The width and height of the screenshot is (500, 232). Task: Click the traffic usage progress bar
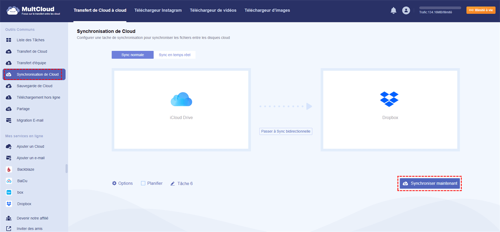coord(440,8)
